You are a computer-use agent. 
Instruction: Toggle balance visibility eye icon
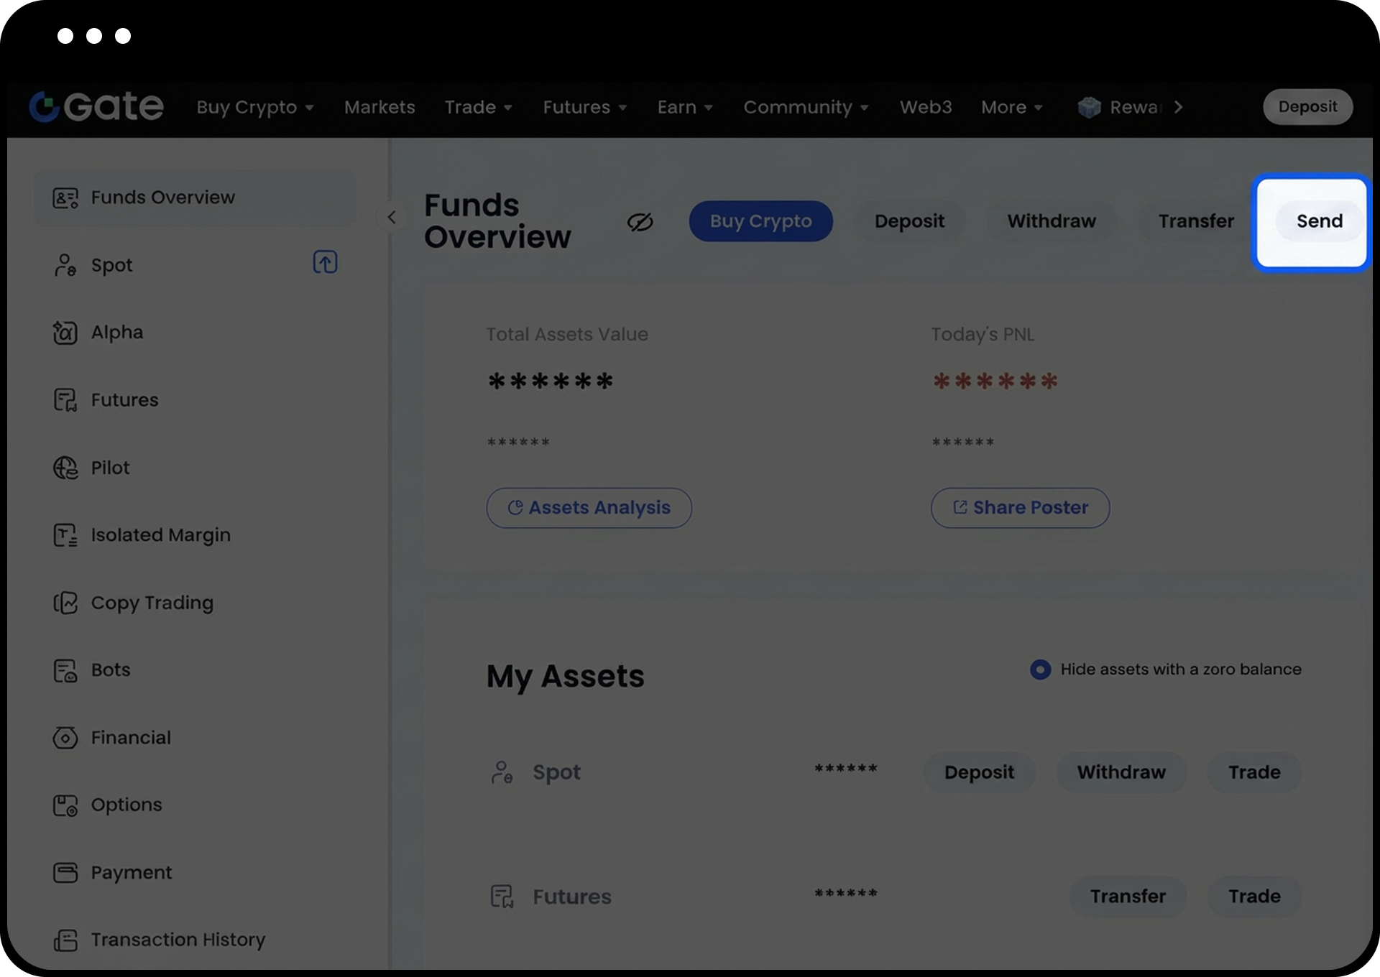click(640, 222)
